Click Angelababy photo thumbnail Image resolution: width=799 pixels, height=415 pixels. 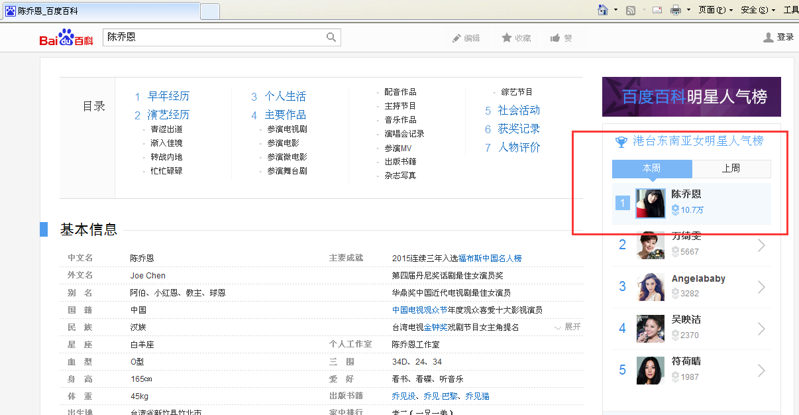651,287
